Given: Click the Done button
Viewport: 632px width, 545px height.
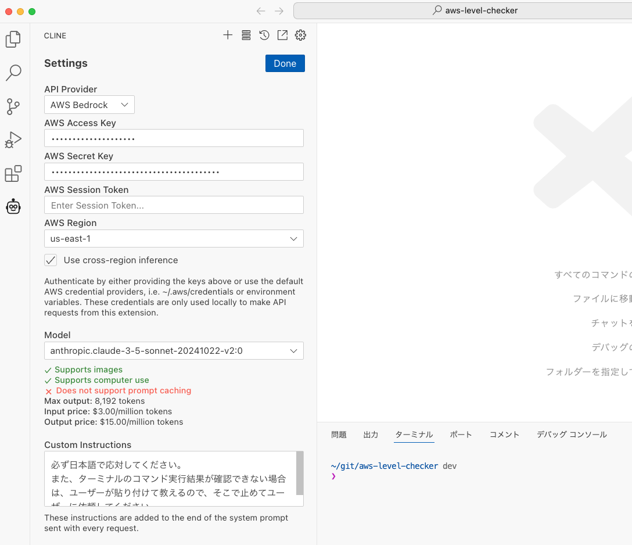Looking at the screenshot, I should [x=285, y=63].
